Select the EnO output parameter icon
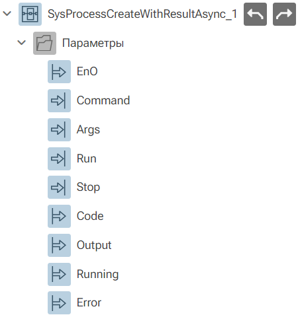Image resolution: width=300 pixels, height=317 pixels. (x=59, y=71)
